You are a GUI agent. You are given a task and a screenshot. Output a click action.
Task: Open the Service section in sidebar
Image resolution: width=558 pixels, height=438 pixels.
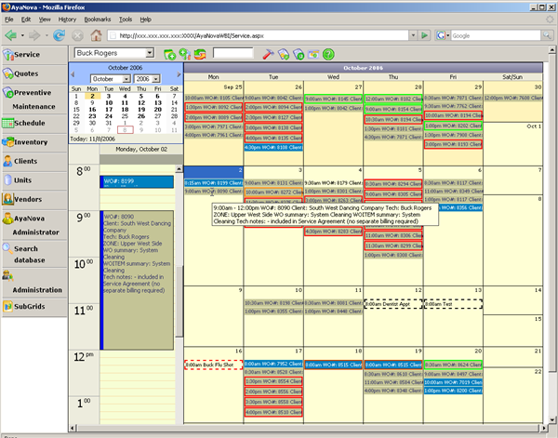[x=34, y=55]
